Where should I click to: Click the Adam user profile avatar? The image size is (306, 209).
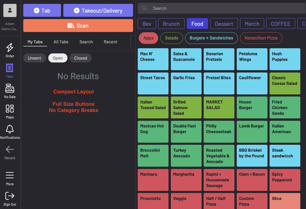tap(10, 11)
